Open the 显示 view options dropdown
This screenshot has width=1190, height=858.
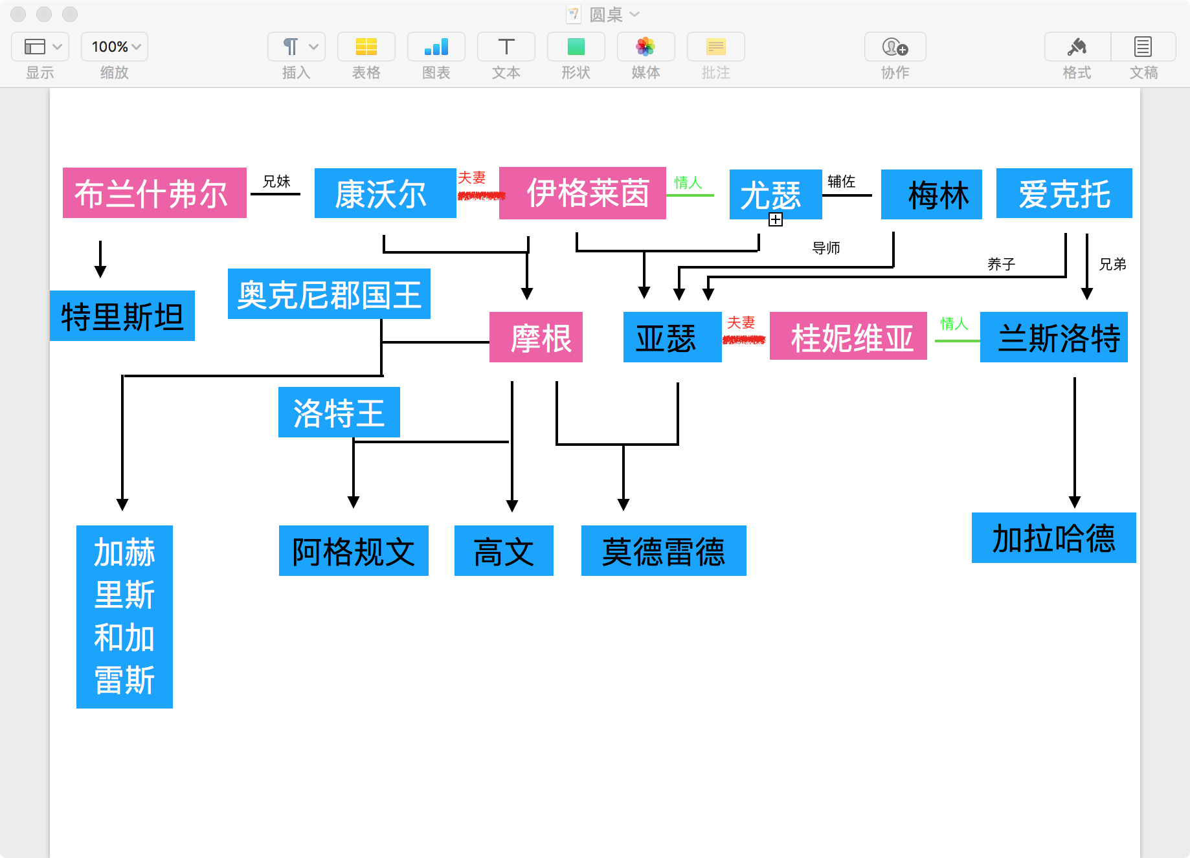point(39,47)
